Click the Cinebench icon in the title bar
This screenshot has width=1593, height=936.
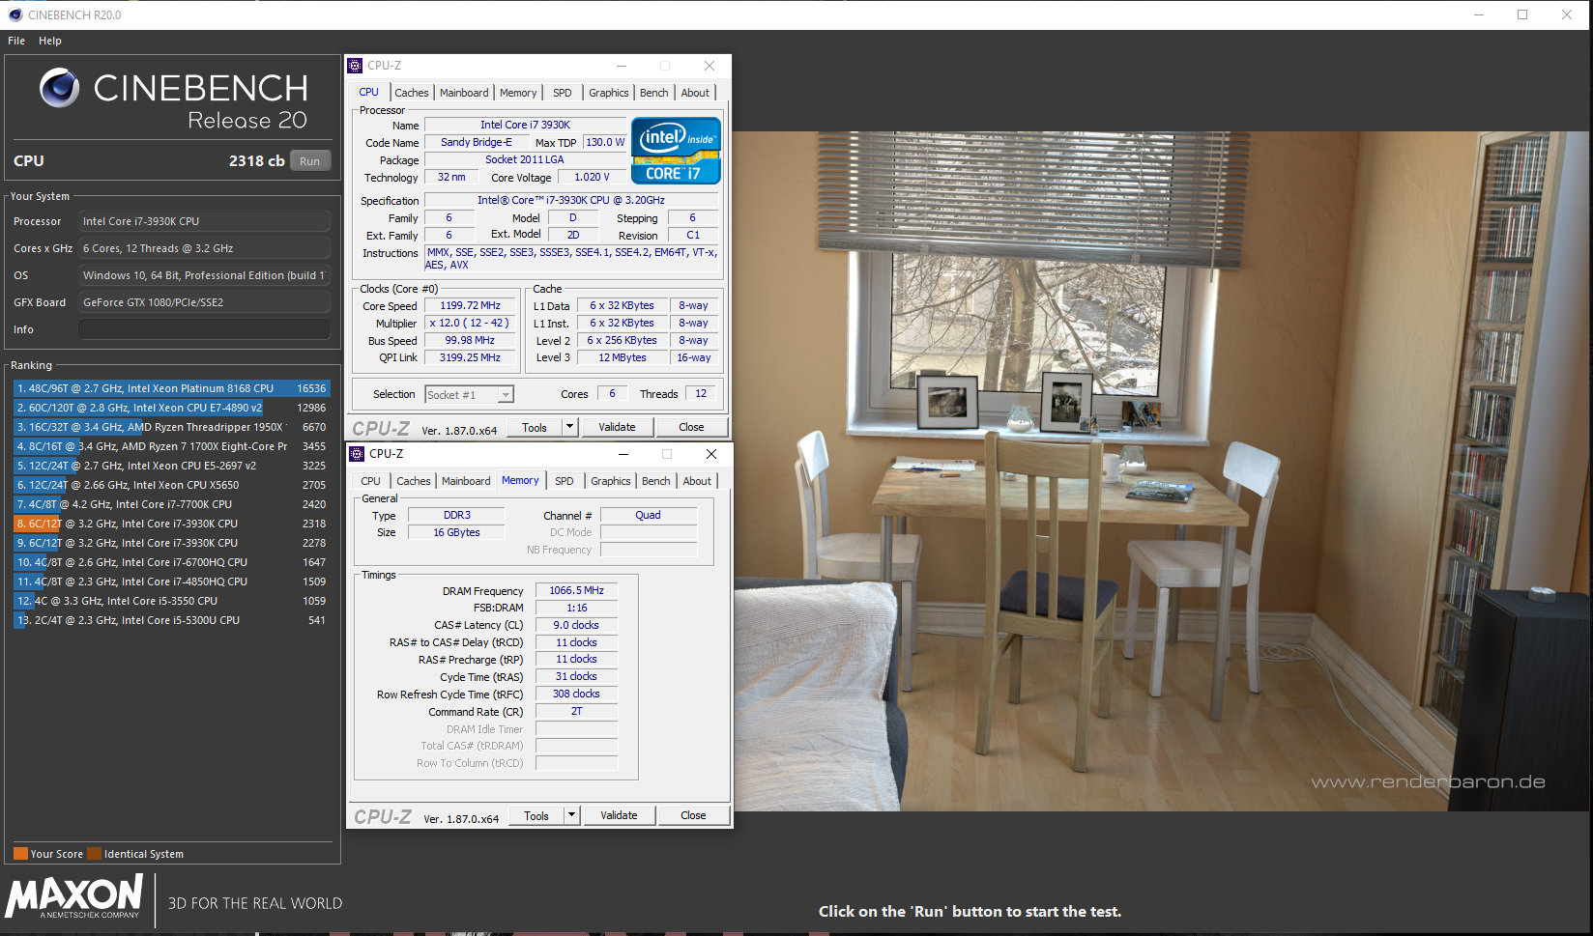coord(14,14)
